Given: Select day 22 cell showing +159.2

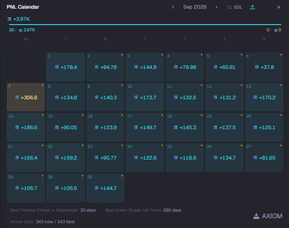Looking at the screenshot, I should point(66,158).
